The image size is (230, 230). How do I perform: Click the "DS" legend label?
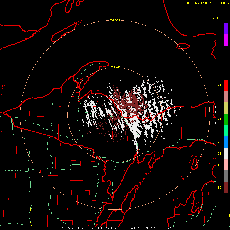point(219,154)
